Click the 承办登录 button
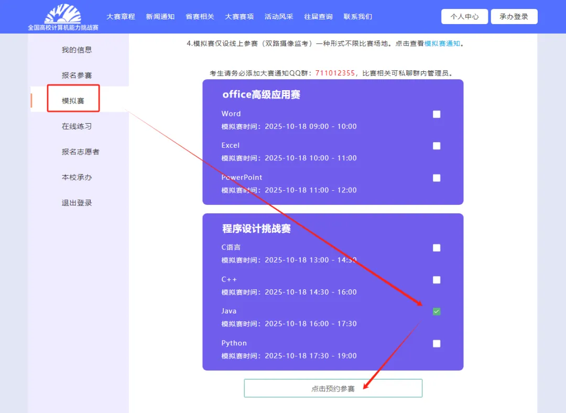The height and width of the screenshot is (413, 566). coord(514,17)
